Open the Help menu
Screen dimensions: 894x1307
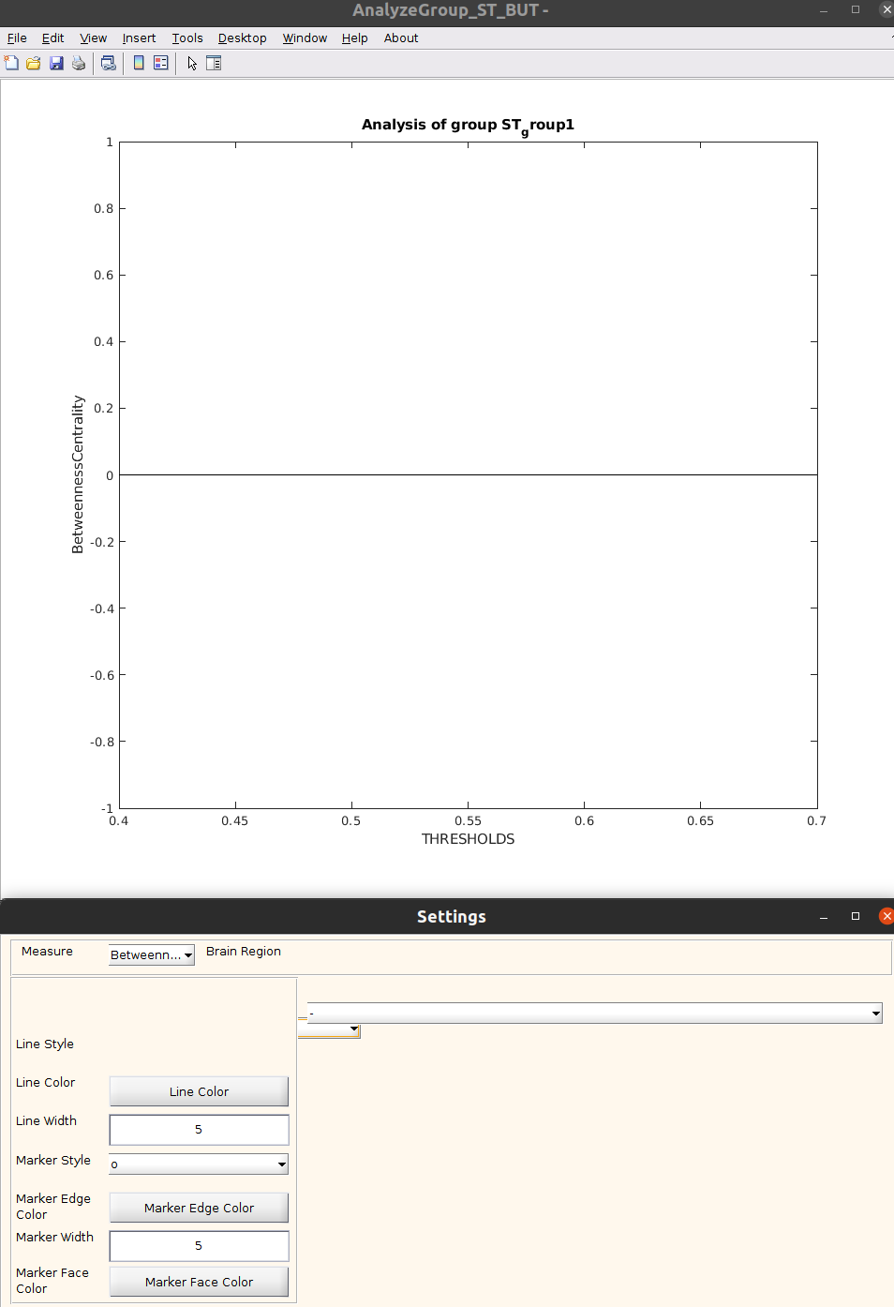[x=355, y=38]
